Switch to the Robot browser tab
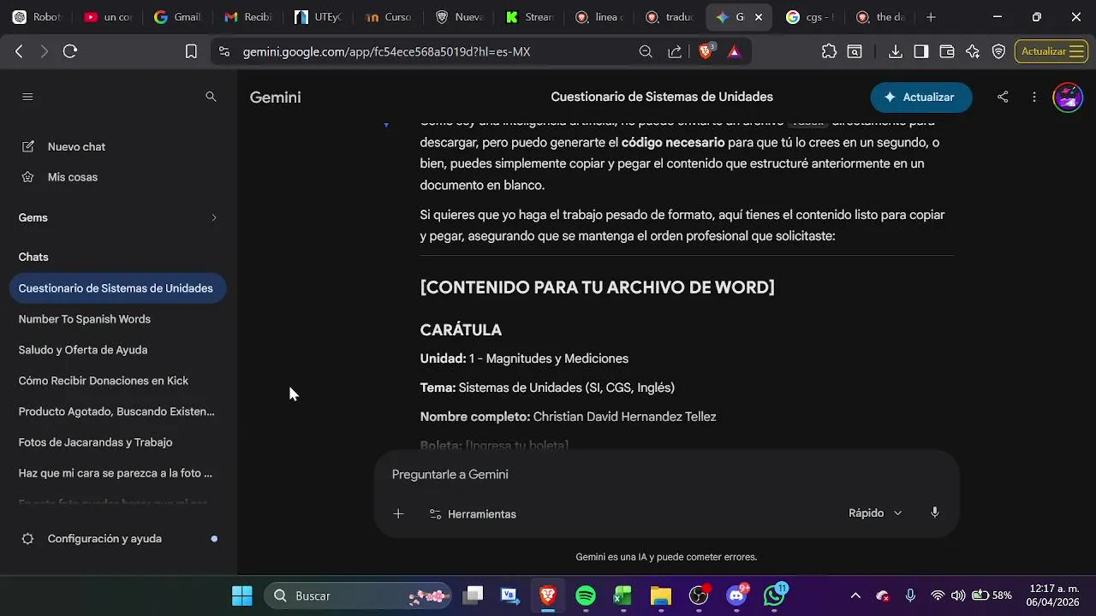 pyautogui.click(x=37, y=17)
